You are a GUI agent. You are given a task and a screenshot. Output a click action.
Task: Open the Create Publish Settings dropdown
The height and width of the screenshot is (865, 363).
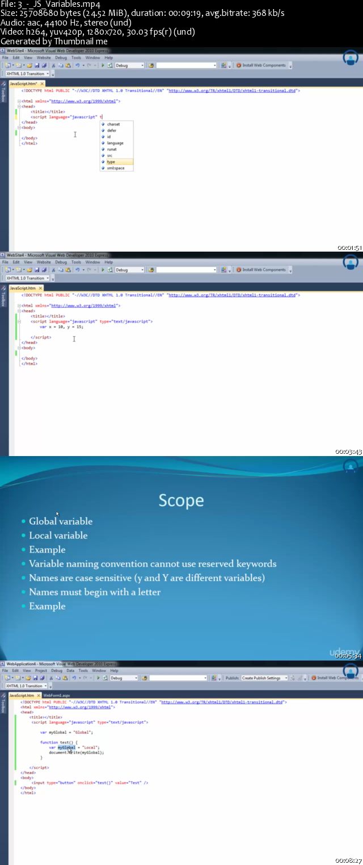[264, 678]
